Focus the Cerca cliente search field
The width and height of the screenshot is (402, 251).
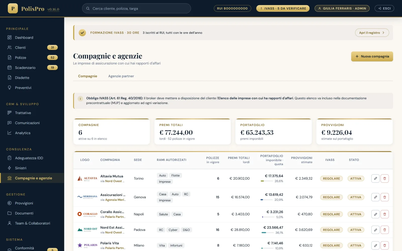[136, 8]
